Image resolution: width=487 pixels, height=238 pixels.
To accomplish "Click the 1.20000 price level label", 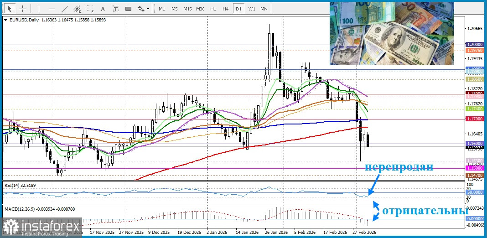I will click(x=475, y=45).
